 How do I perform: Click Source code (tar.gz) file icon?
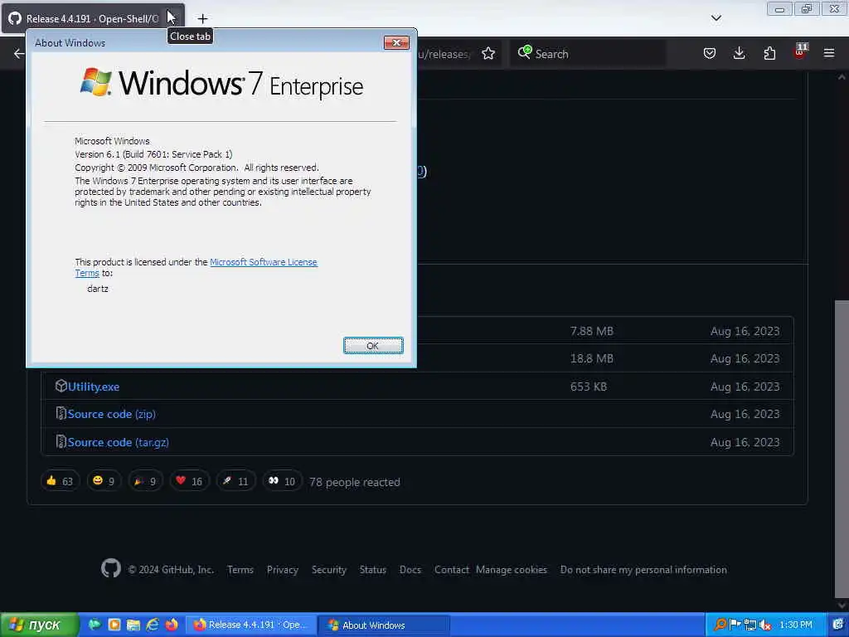[61, 442]
